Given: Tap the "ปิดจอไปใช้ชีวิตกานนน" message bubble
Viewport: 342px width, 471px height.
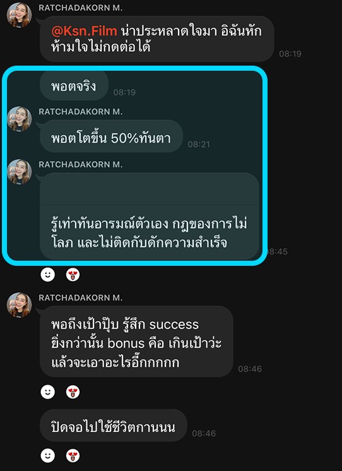Looking at the screenshot, I should pyautogui.click(x=114, y=426).
